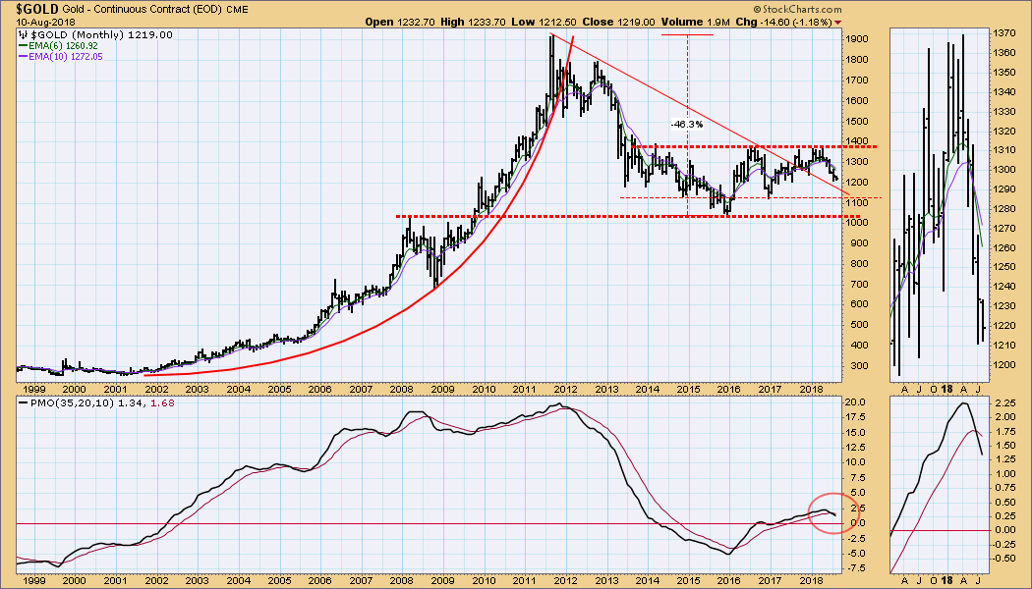This screenshot has height=589, width=1032.
Task: Click the 1900 price axis label
Action: [x=859, y=38]
